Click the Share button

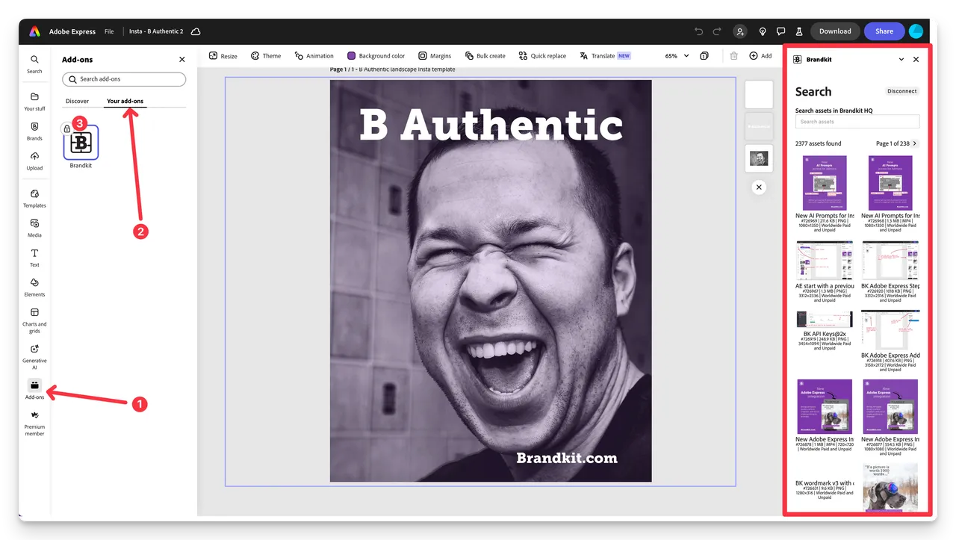[884, 31]
